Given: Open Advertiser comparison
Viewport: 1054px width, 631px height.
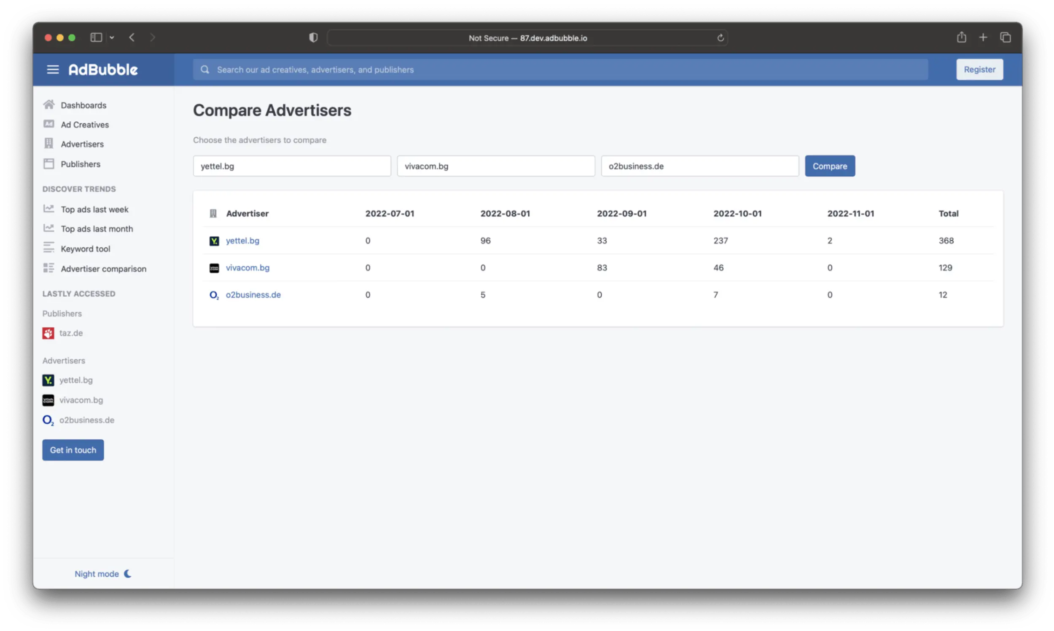Looking at the screenshot, I should pos(103,269).
